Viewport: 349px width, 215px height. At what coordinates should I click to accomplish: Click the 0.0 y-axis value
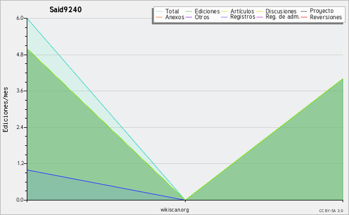tap(20, 200)
